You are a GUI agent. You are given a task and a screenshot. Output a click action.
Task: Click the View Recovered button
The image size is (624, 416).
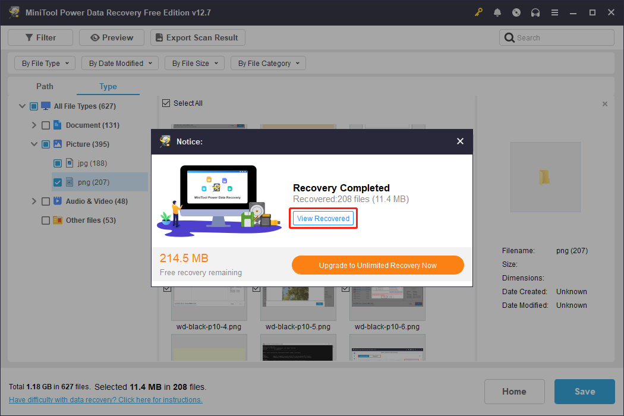click(323, 218)
